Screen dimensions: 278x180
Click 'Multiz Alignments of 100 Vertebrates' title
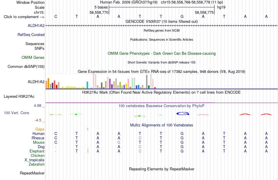(x=162, y=125)
